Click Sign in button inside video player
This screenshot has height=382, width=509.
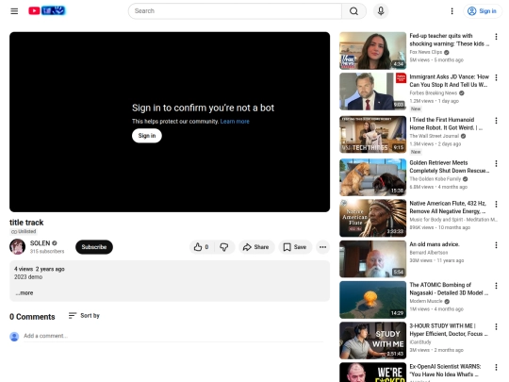coord(147,136)
